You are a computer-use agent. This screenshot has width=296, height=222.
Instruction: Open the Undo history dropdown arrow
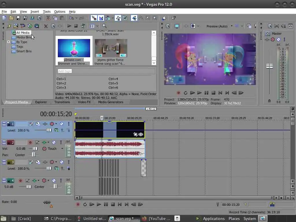pos(76,18)
